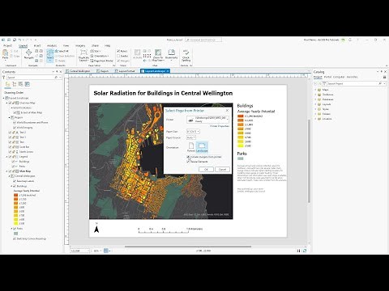Collapse the Main Map element in Contents
389x291 pixels.
tap(7, 171)
